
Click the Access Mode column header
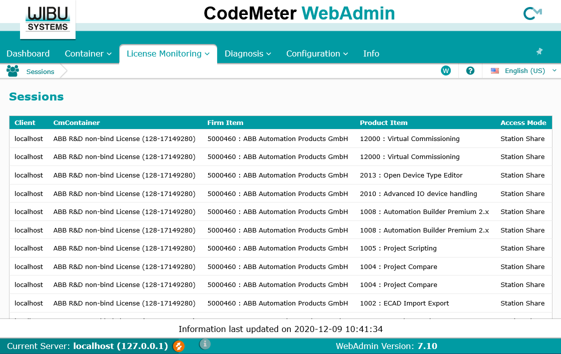click(523, 122)
